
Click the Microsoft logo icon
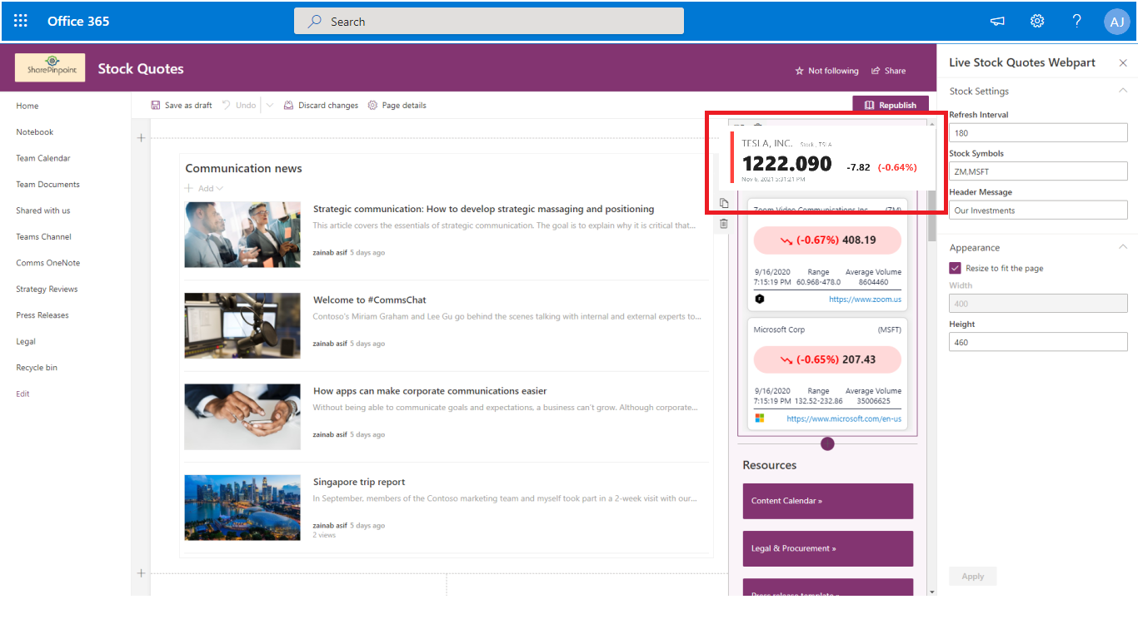tap(760, 418)
